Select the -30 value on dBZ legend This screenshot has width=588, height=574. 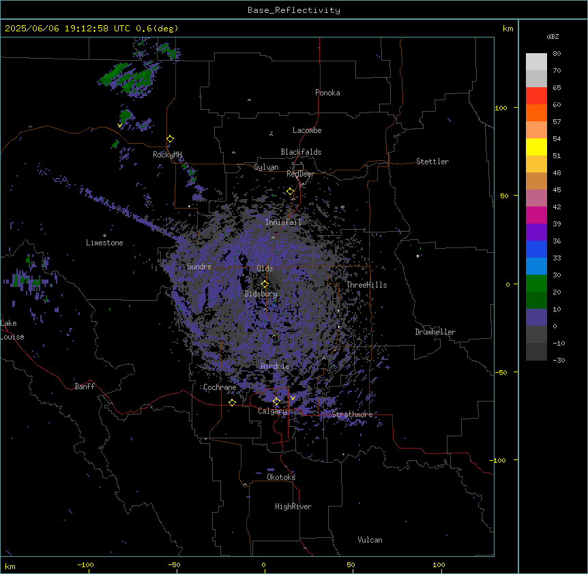(x=559, y=361)
